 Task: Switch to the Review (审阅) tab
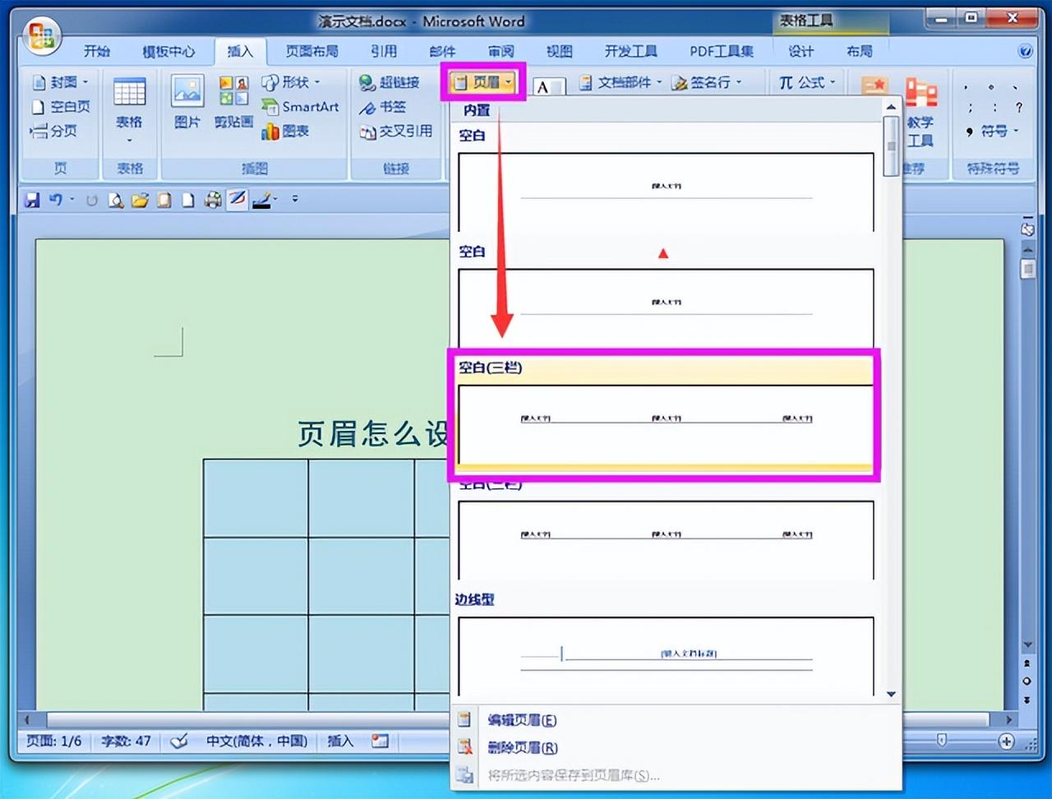(x=501, y=51)
